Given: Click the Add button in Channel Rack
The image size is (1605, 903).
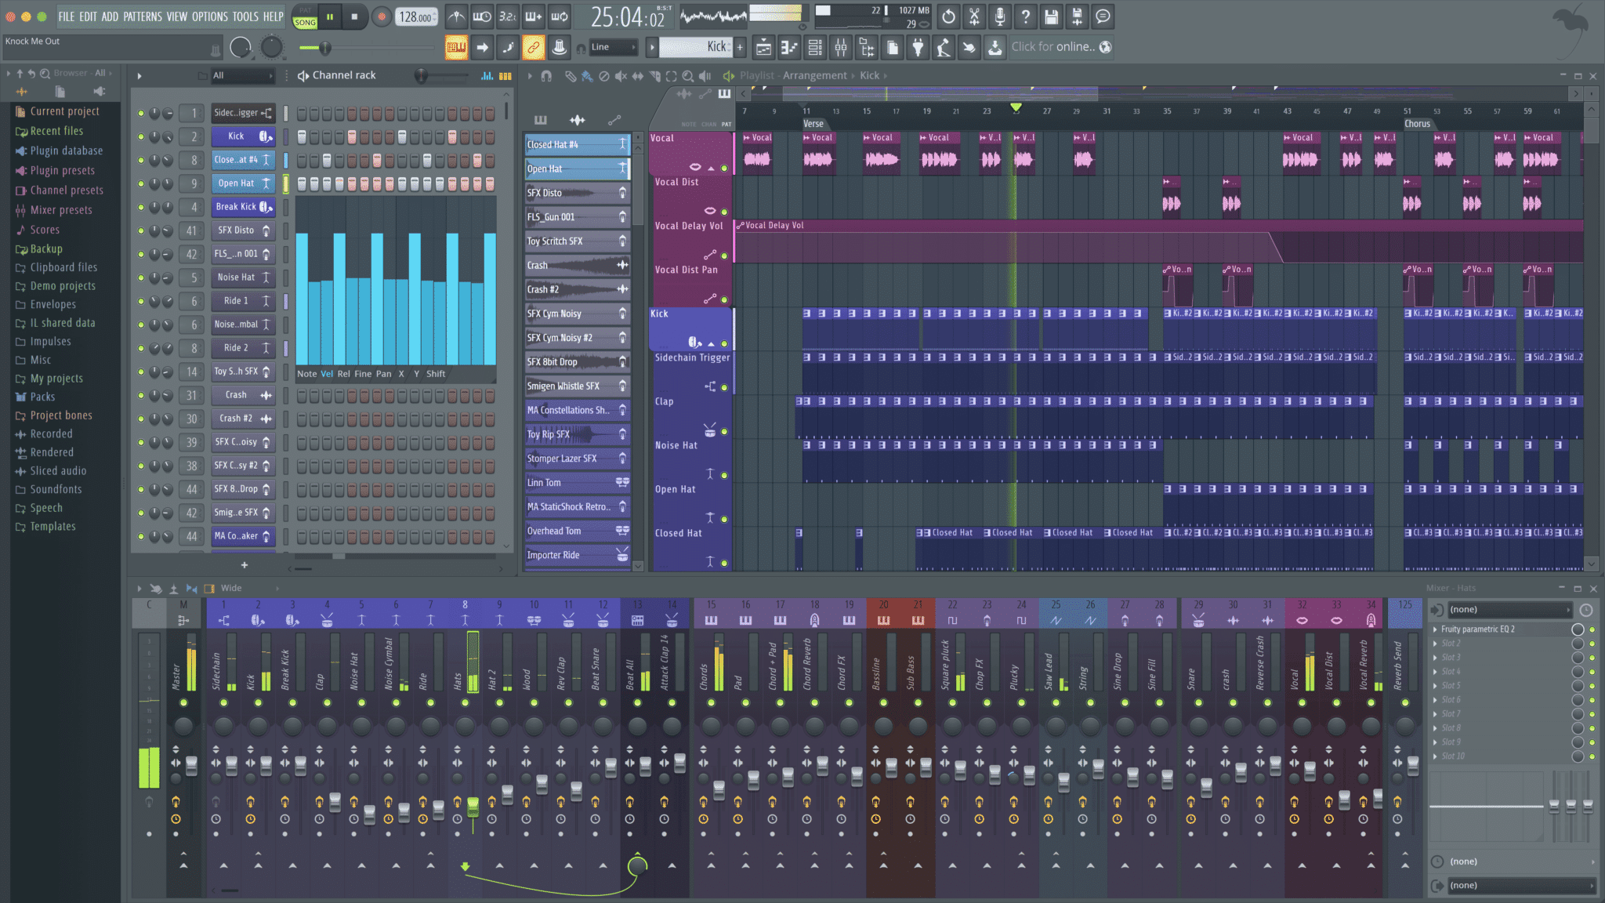Looking at the screenshot, I should click(244, 564).
